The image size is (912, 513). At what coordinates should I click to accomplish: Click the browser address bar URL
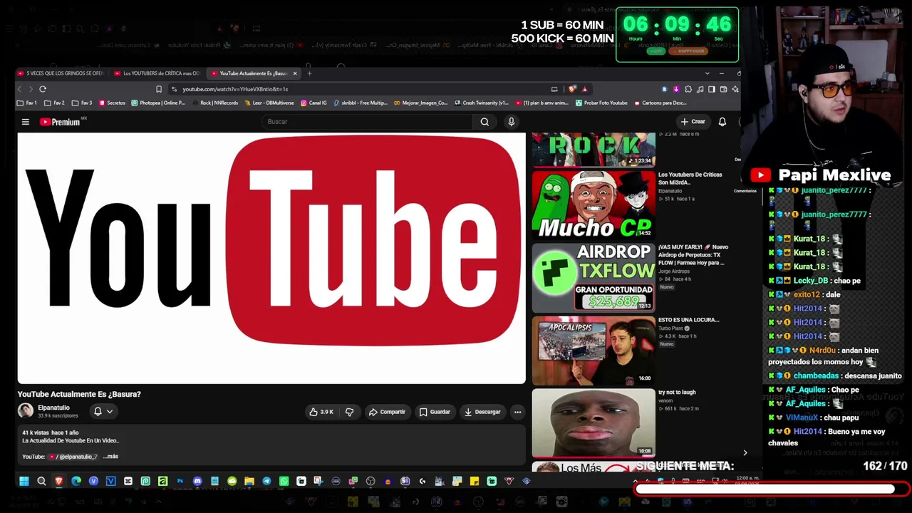(235, 89)
